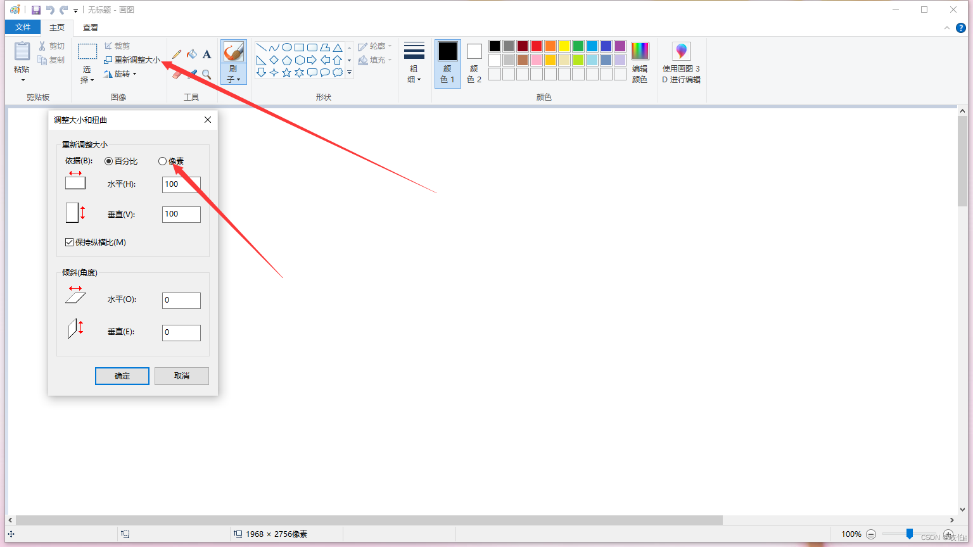Click the Cut scissors icon
This screenshot has height=547, width=973.
pyautogui.click(x=42, y=46)
